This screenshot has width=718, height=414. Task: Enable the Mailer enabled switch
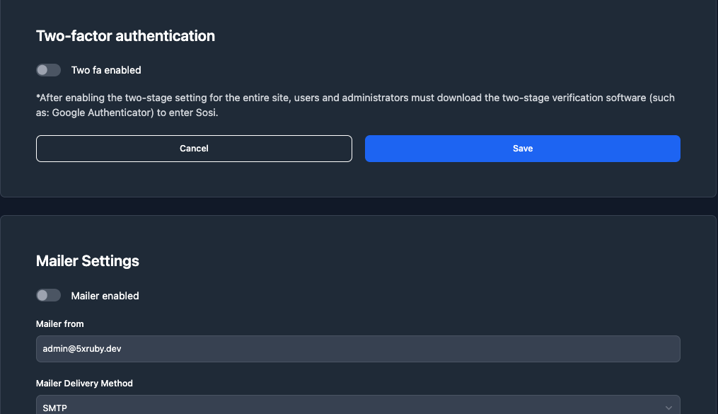pyautogui.click(x=49, y=295)
